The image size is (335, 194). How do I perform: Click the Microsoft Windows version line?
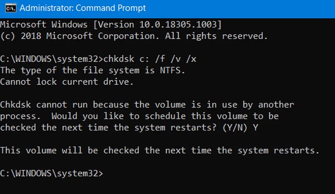point(111,24)
